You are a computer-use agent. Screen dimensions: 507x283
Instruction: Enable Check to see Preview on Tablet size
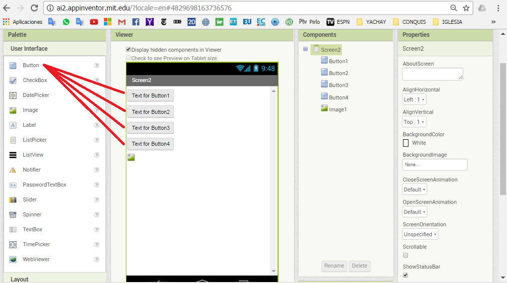(x=128, y=58)
